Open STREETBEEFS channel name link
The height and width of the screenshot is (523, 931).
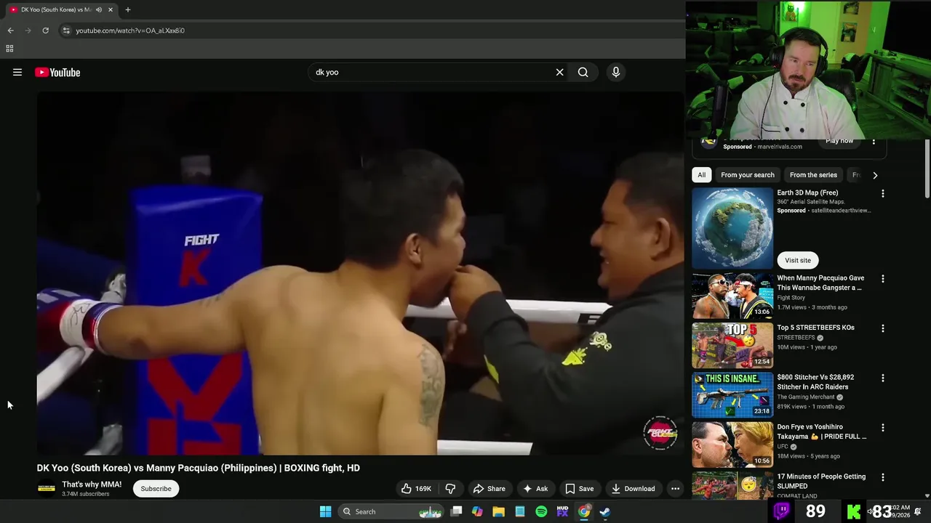pyautogui.click(x=796, y=338)
